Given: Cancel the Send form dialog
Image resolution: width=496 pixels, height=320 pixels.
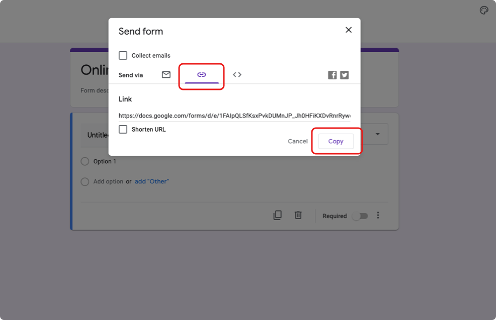Looking at the screenshot, I should (x=298, y=141).
